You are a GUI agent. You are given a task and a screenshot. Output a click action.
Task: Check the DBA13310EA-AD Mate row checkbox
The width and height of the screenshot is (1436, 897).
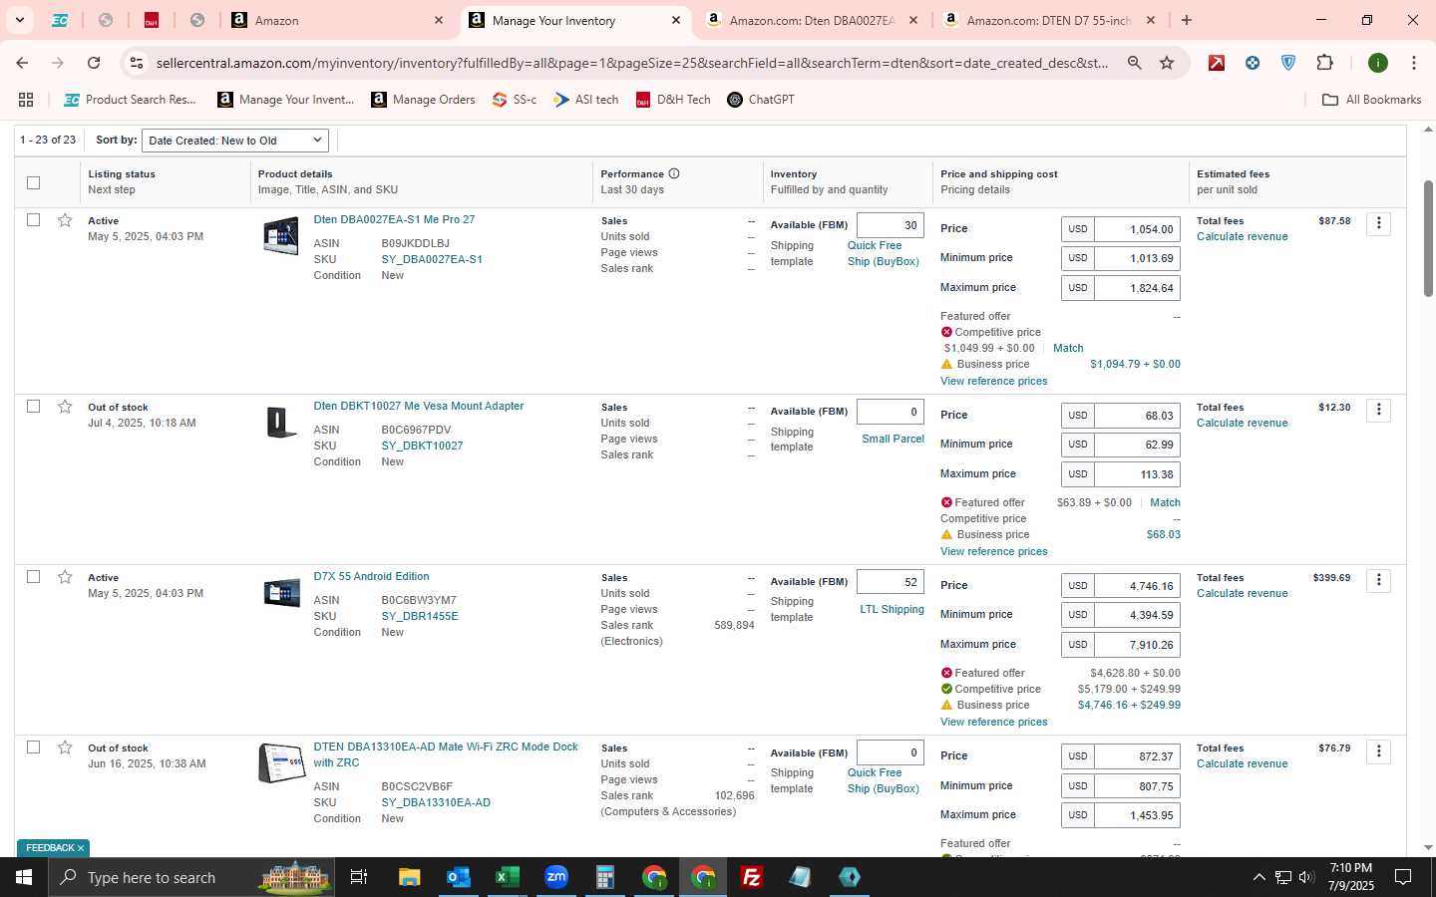tap(33, 747)
